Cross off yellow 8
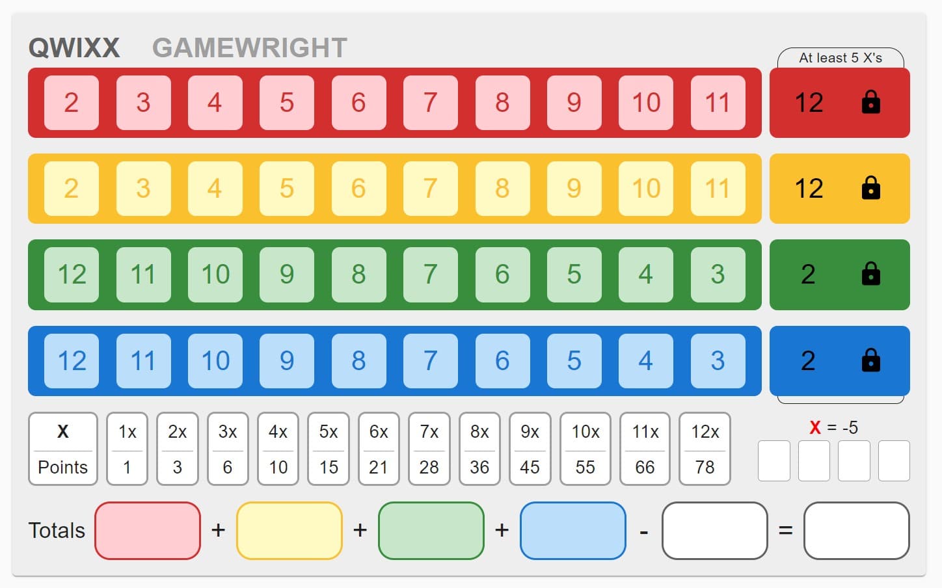This screenshot has height=588, width=942. [503, 188]
